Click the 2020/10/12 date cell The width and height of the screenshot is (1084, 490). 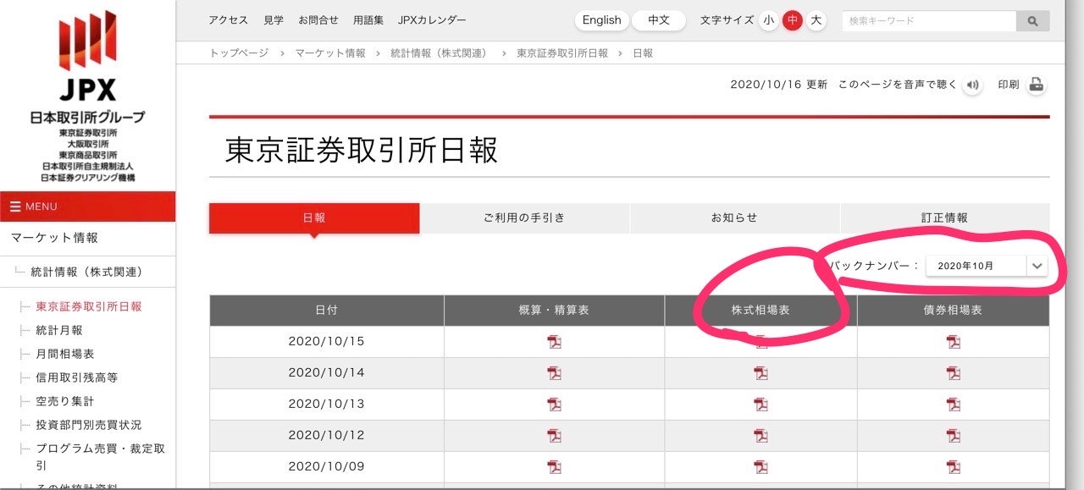pos(326,436)
